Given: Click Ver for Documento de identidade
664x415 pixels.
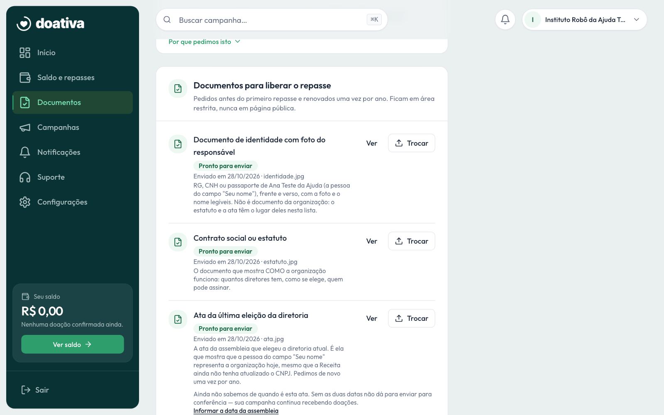Looking at the screenshot, I should (x=371, y=143).
